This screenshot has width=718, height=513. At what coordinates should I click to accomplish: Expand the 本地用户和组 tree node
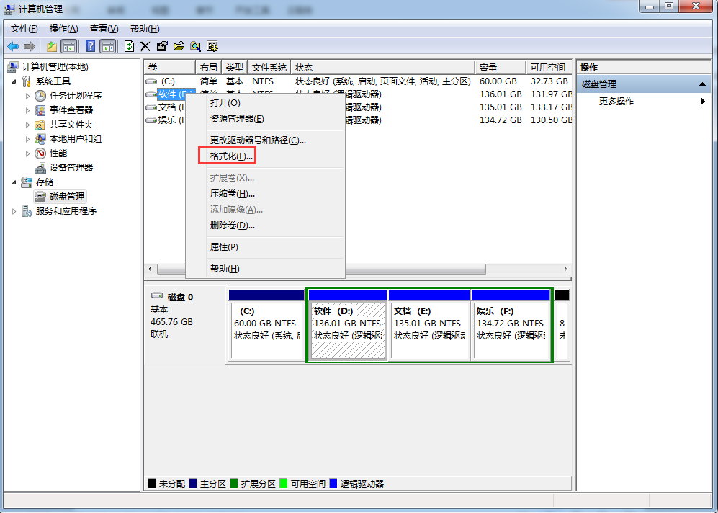coord(27,139)
